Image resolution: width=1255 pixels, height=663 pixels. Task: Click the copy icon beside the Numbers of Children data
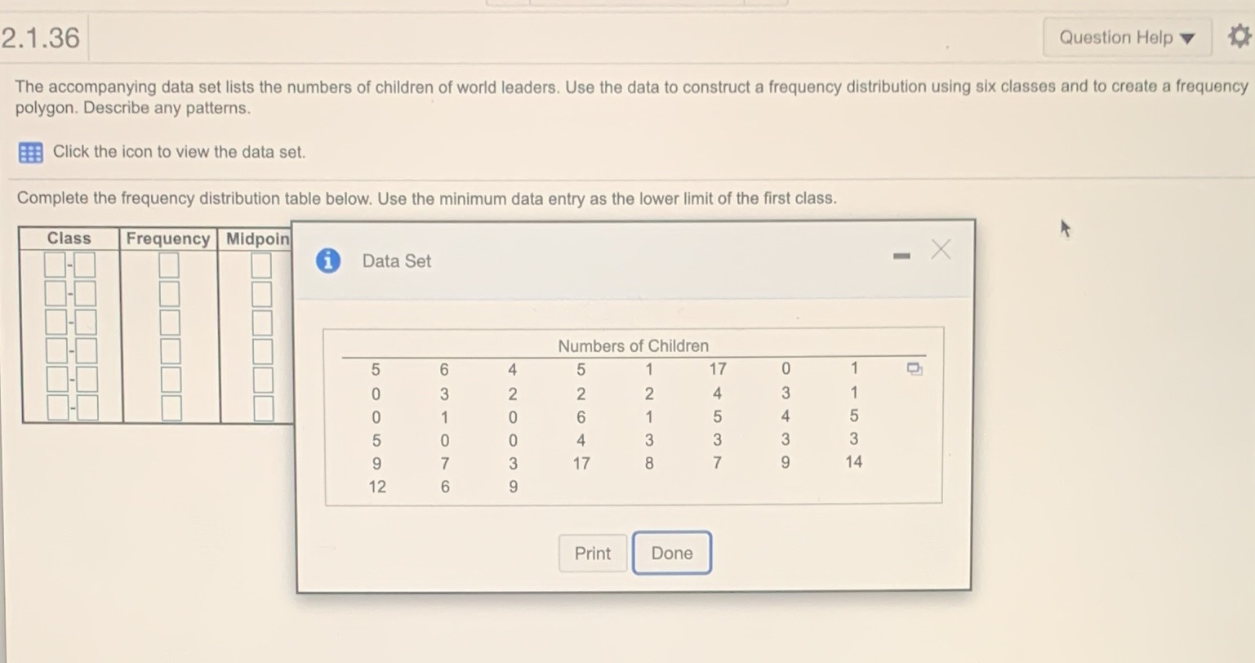coord(915,369)
